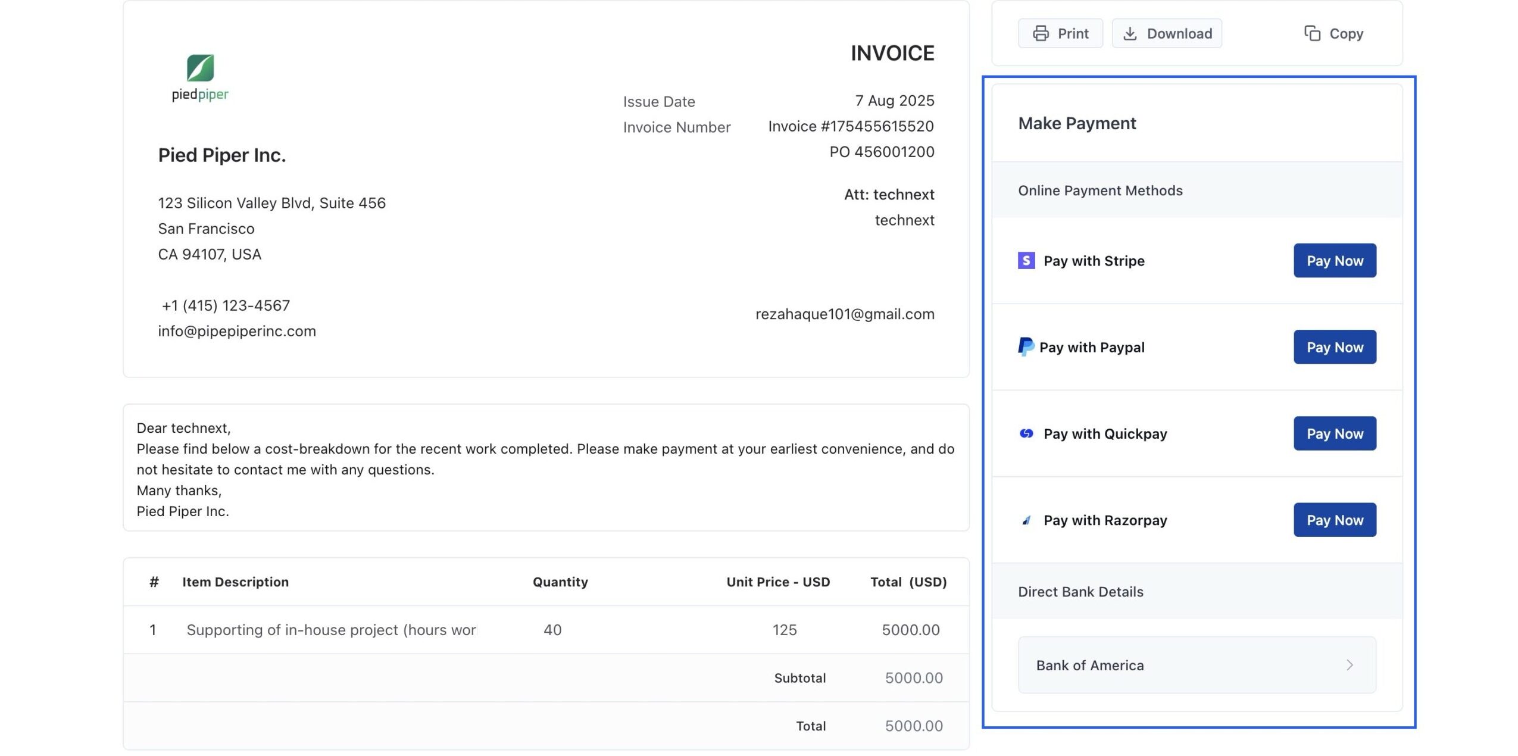Click the download arrow icon
This screenshot has height=756, width=1518.
1129,33
